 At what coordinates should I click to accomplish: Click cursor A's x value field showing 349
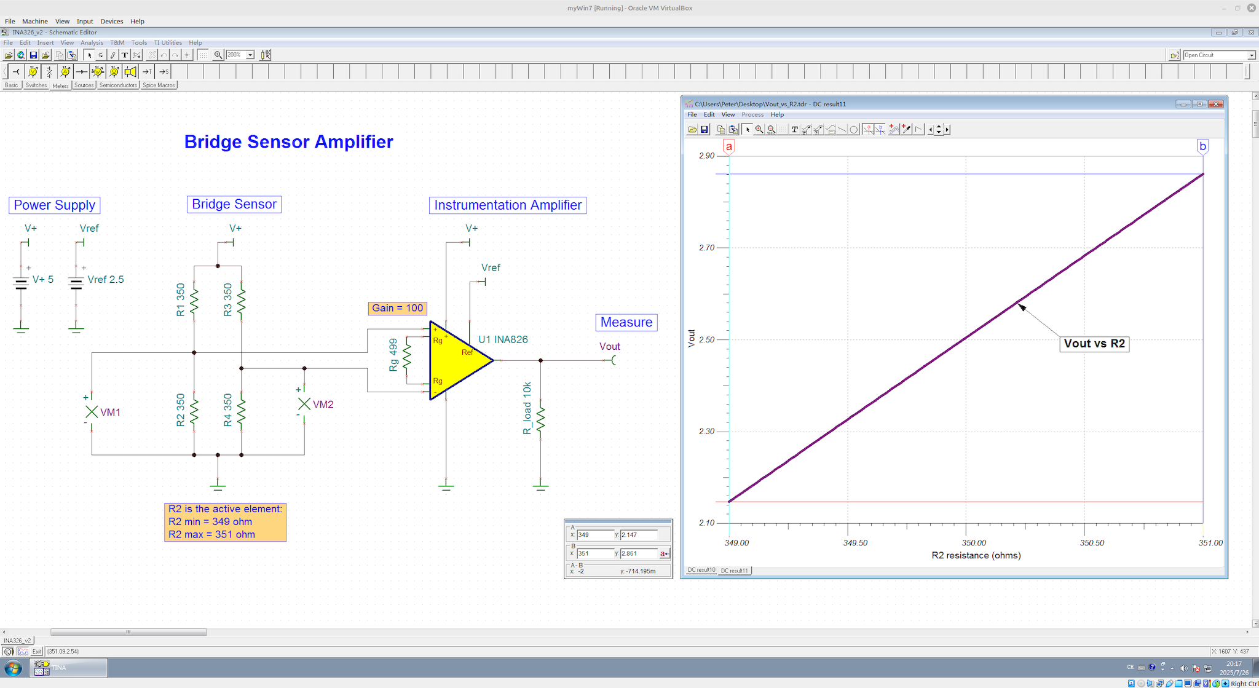tap(595, 535)
